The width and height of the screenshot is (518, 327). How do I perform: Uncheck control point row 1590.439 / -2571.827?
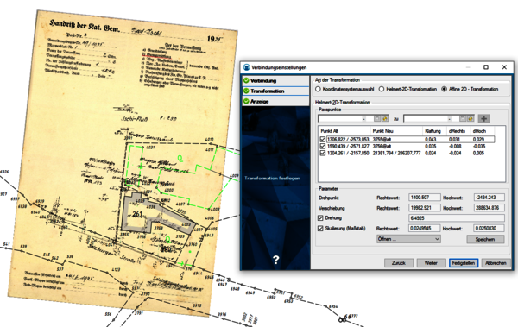(323, 147)
